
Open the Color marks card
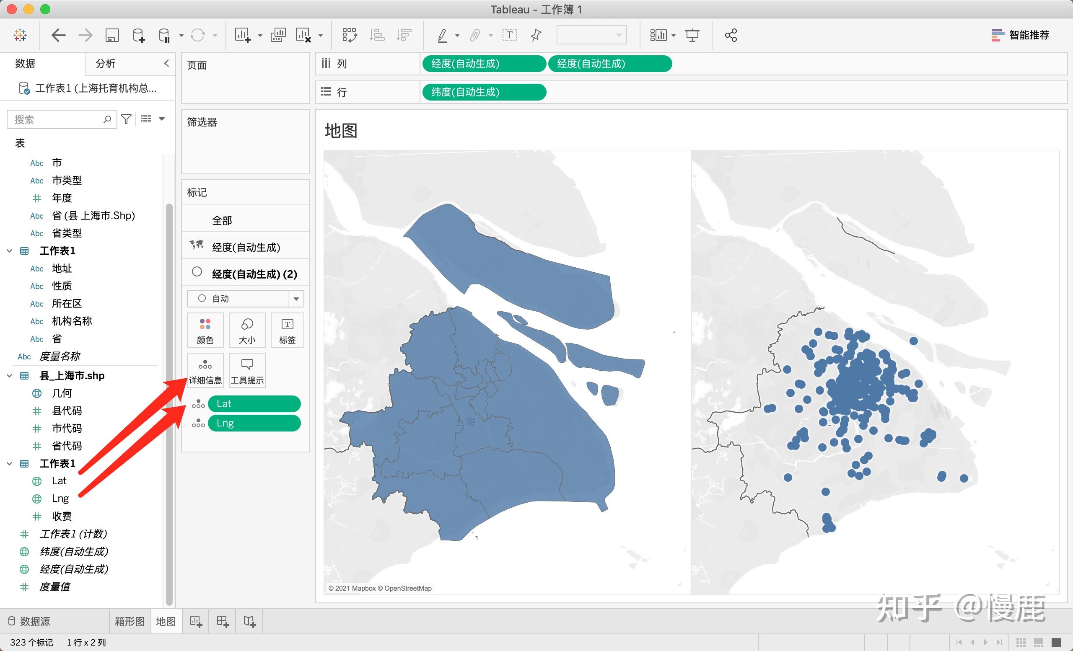point(205,330)
